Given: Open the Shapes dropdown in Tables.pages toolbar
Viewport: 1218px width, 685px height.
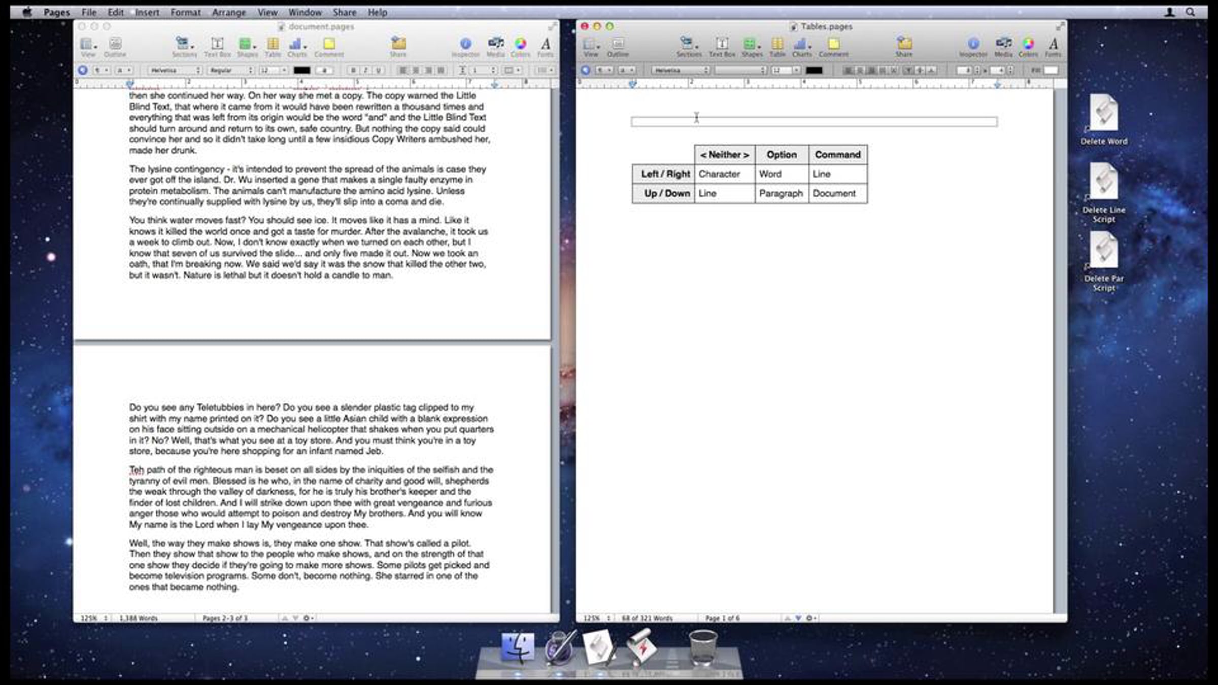Looking at the screenshot, I should click(x=752, y=45).
